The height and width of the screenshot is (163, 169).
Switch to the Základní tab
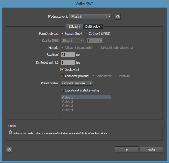click(x=74, y=27)
